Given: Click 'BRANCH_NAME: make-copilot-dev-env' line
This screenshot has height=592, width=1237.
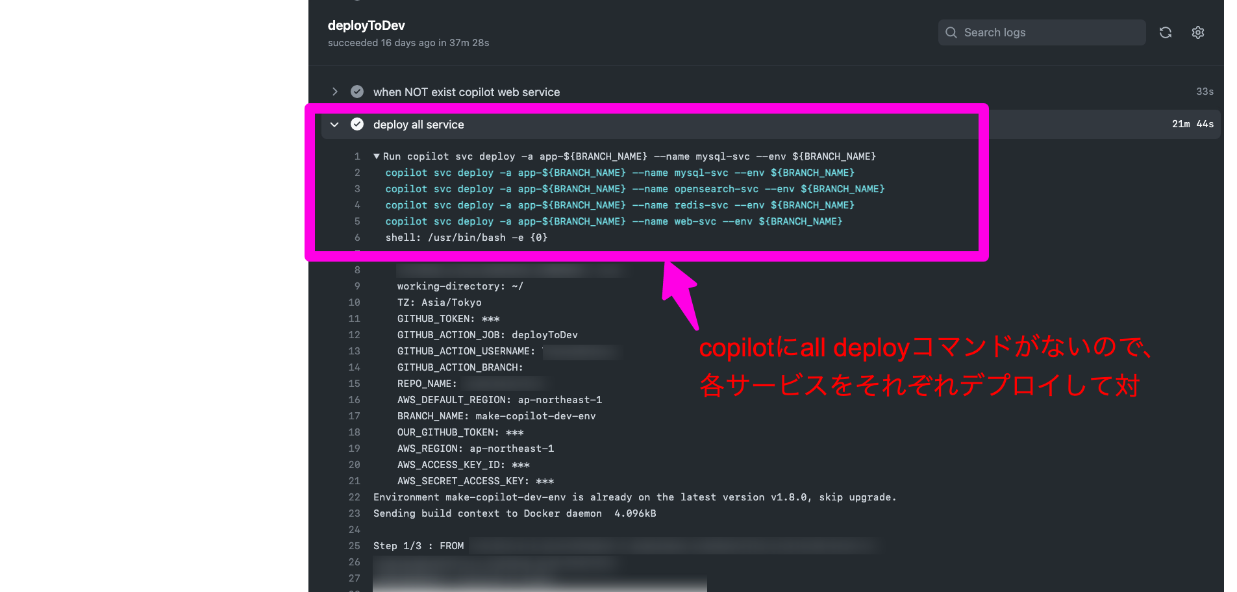Looking at the screenshot, I should pyautogui.click(x=497, y=416).
